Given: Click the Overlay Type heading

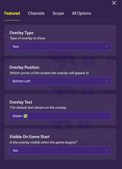Looking at the screenshot, I should tap(21, 33).
